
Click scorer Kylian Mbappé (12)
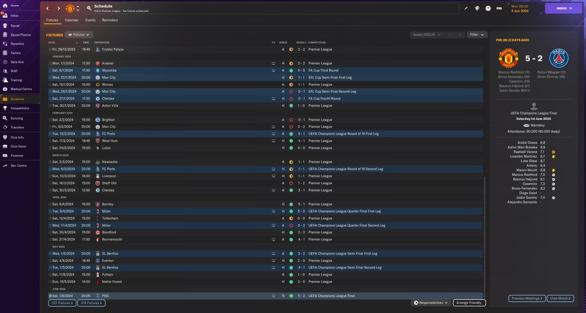pyautogui.click(x=551, y=72)
